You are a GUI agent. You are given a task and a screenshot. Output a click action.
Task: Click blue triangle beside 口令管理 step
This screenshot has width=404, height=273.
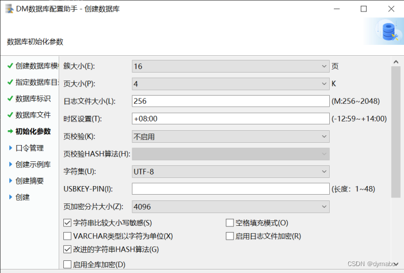[10, 147]
